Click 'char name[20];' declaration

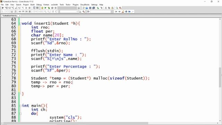(47, 35)
